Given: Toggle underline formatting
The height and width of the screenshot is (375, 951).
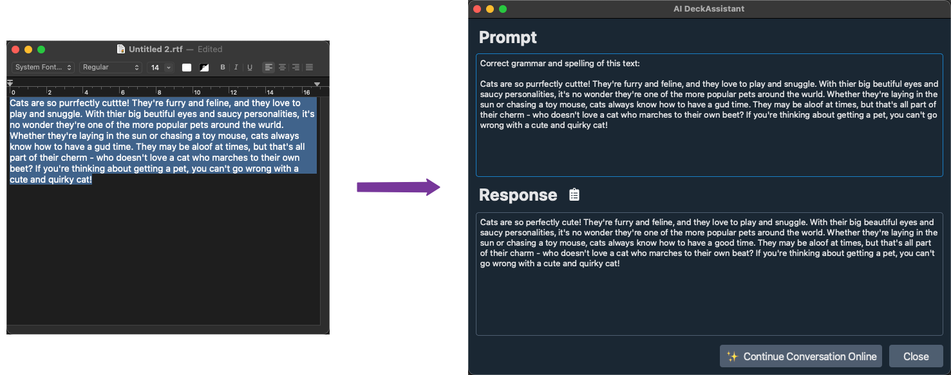Looking at the screenshot, I should 250,68.
